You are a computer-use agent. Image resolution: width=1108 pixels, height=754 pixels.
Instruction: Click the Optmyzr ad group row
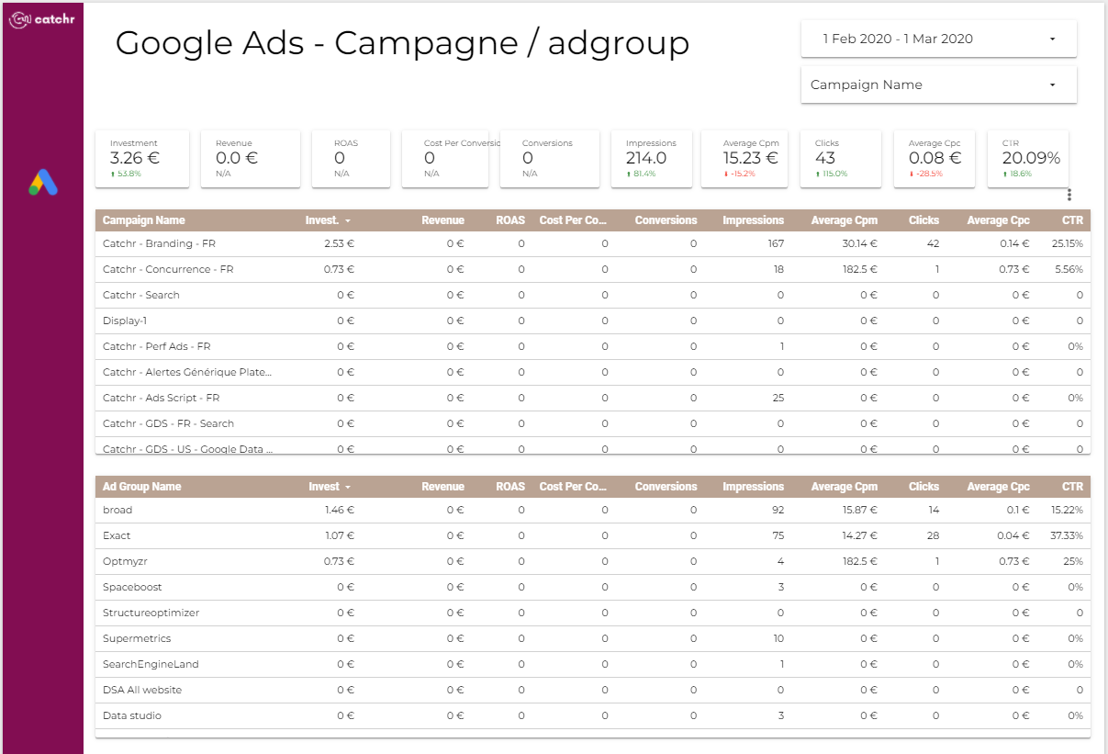(x=122, y=562)
